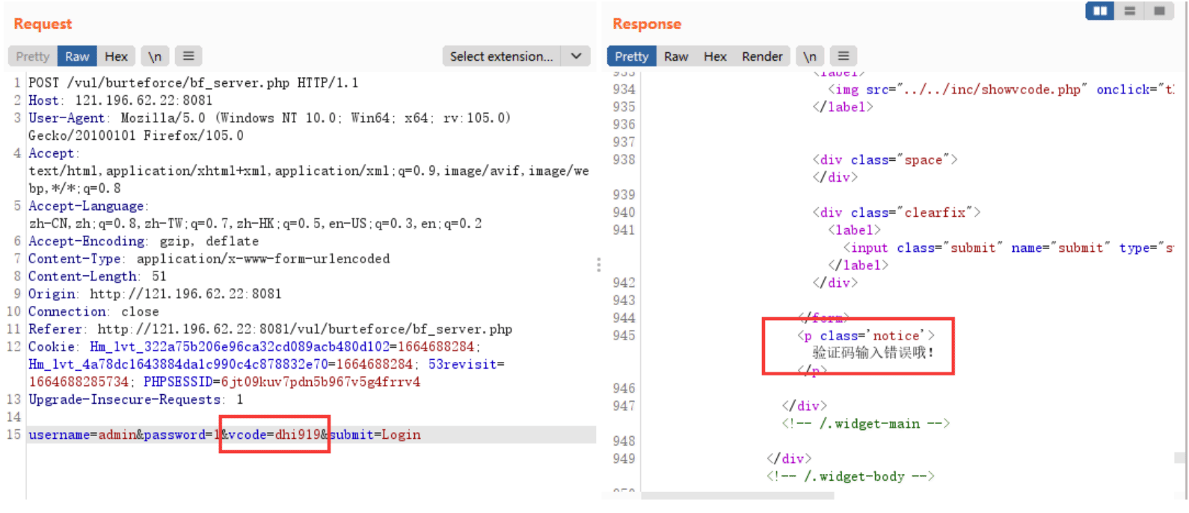Select the combined tabbed layout icon
The width and height of the screenshot is (1189, 513).
coord(1159,10)
